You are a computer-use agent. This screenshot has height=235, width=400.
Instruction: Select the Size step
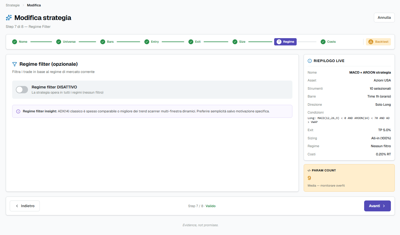(x=239, y=42)
